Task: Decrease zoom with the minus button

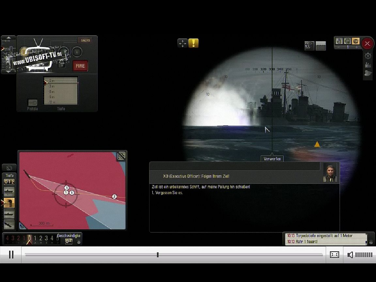Action: pyautogui.click(x=338, y=47)
